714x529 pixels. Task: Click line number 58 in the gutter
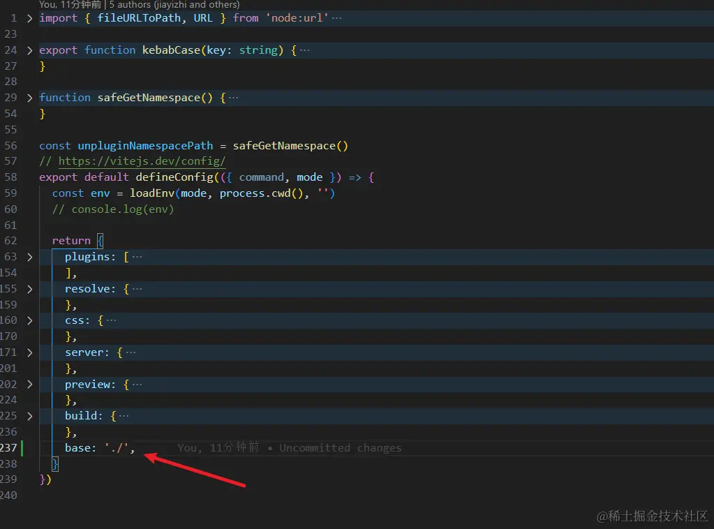click(x=10, y=177)
